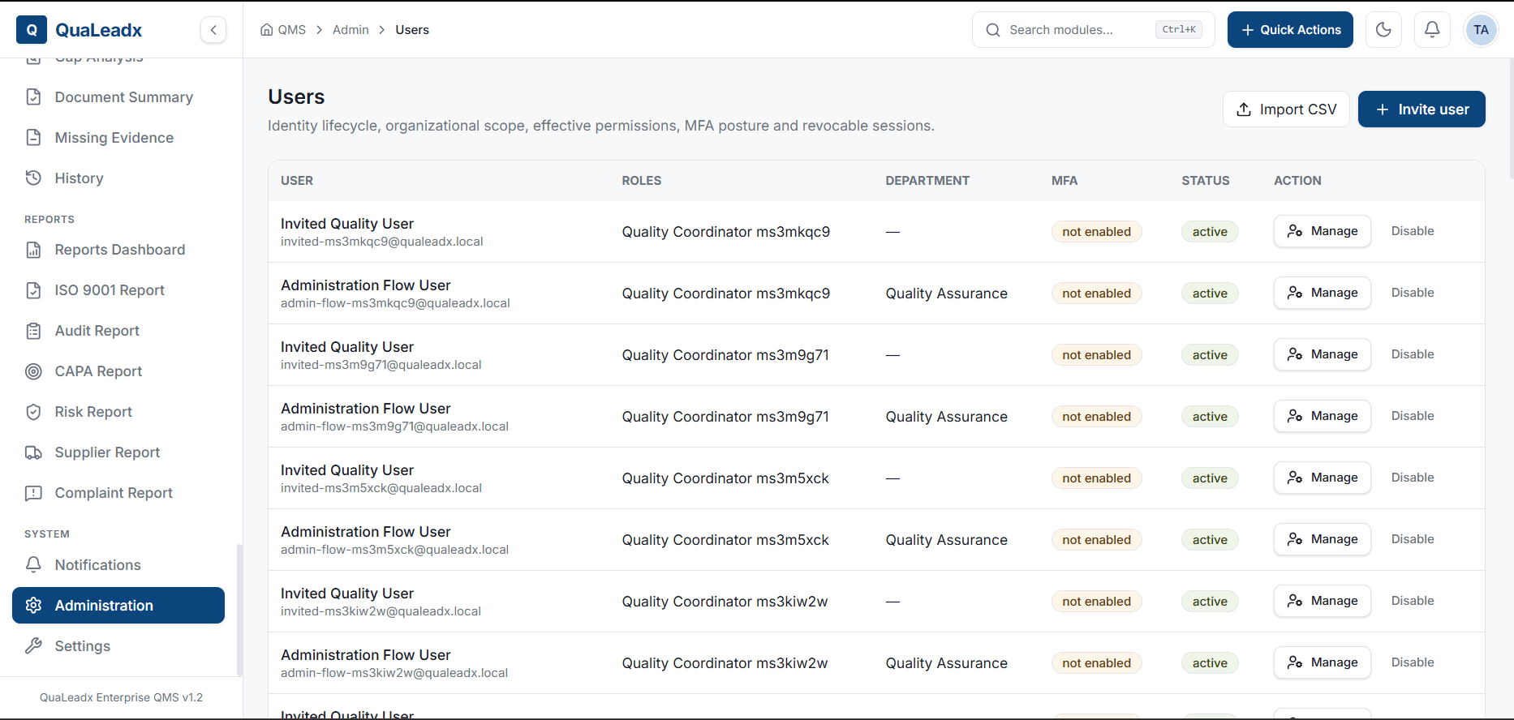Click the Notifications bell icon in sidebar

click(x=33, y=564)
